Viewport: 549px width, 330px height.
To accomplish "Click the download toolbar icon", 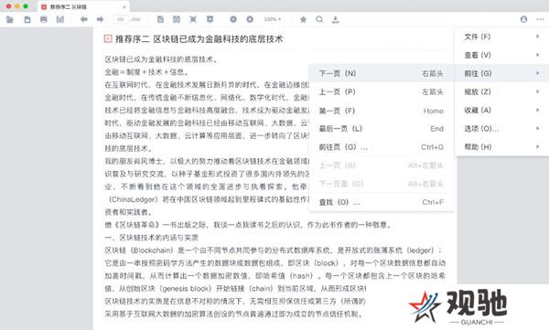I will point(336,19).
